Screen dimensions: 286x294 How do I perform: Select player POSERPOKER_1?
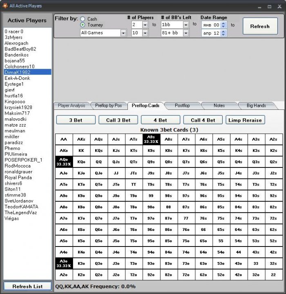pyautogui.click(x=27, y=160)
